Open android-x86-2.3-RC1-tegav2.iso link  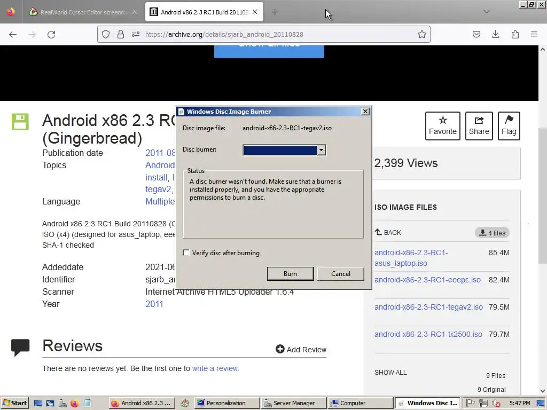coord(428,307)
